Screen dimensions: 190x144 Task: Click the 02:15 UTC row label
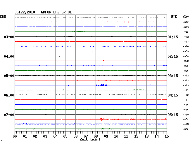point(173,57)
